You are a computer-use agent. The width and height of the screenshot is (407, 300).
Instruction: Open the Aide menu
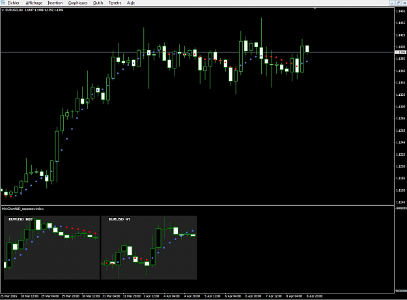point(131,3)
